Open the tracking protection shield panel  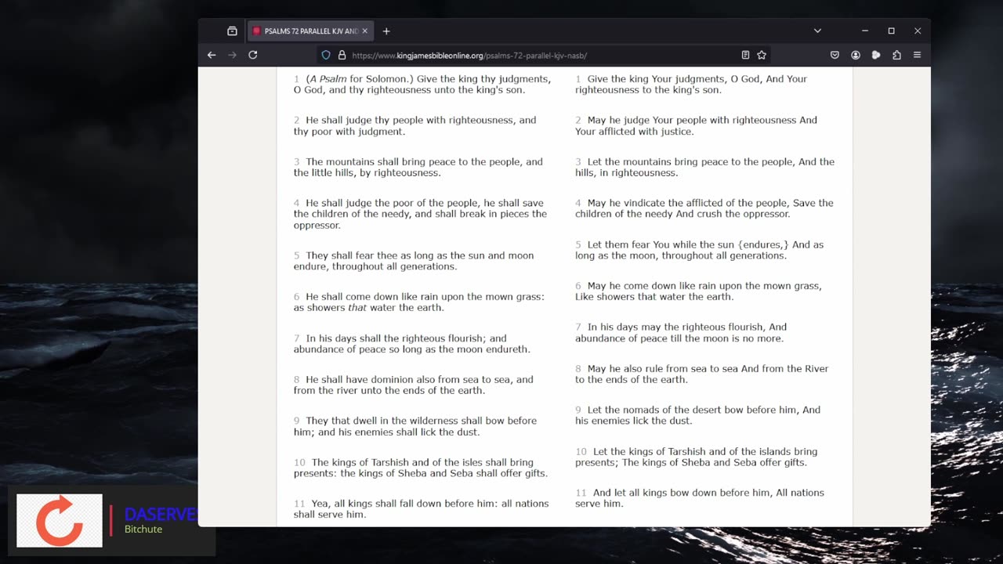(326, 56)
